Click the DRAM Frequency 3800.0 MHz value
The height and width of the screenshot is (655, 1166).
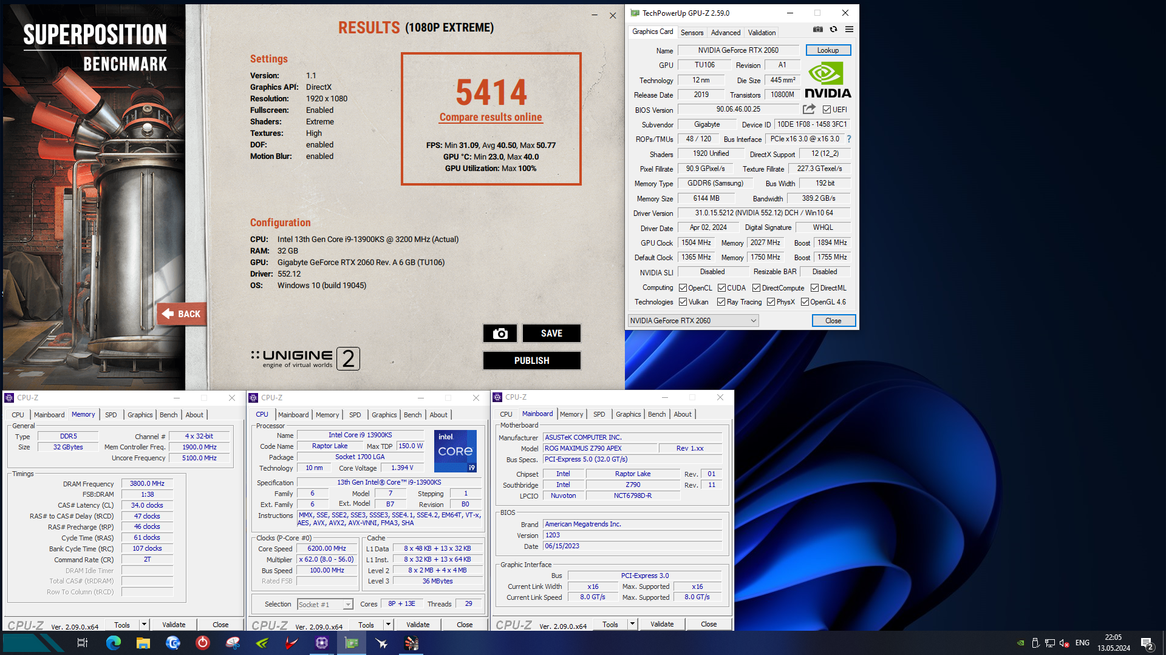[x=147, y=484]
